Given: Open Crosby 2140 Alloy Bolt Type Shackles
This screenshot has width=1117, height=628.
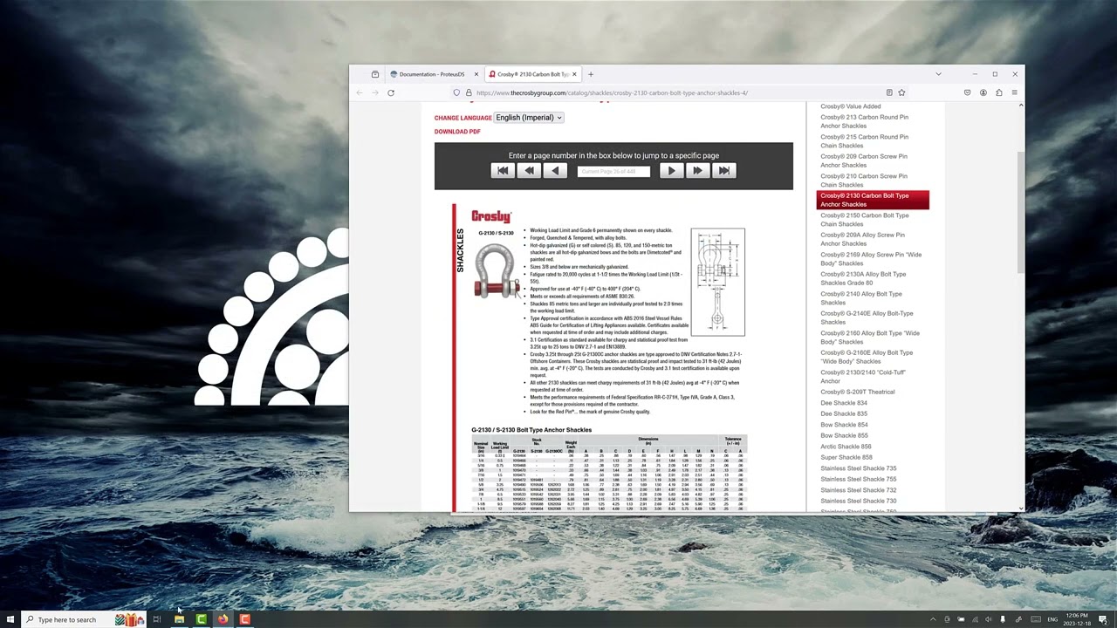Looking at the screenshot, I should 861,298.
